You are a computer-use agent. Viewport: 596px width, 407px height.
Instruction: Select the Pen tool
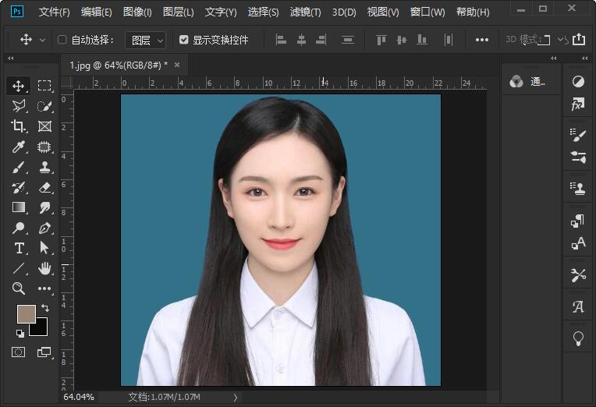tap(44, 228)
